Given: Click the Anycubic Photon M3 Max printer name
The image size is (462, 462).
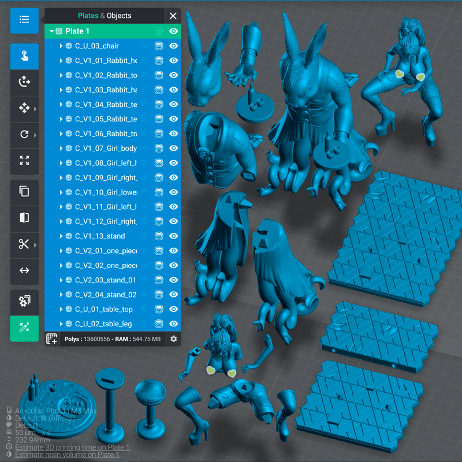Looking at the screenshot, I should 56,411.
